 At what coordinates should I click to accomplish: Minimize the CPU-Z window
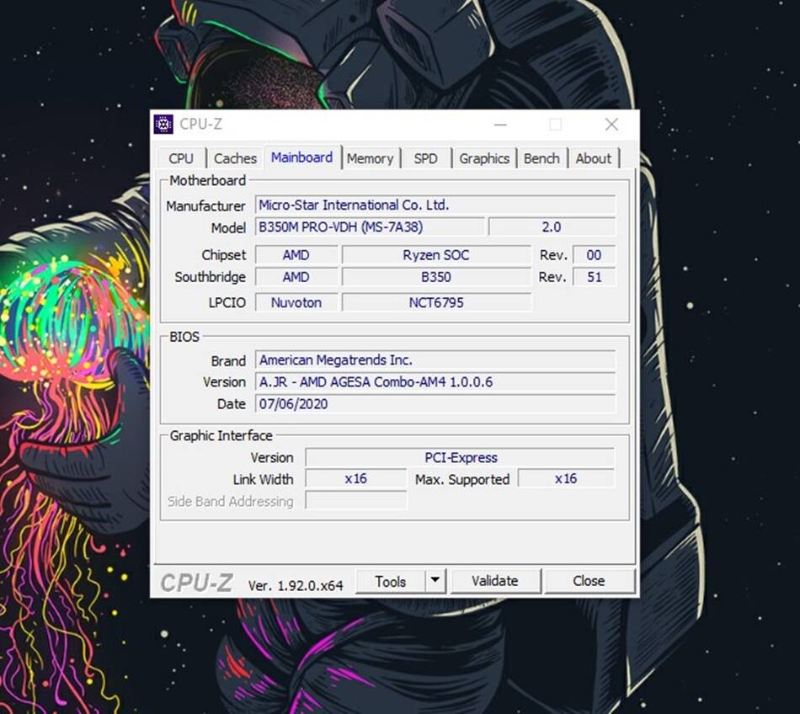(500, 125)
